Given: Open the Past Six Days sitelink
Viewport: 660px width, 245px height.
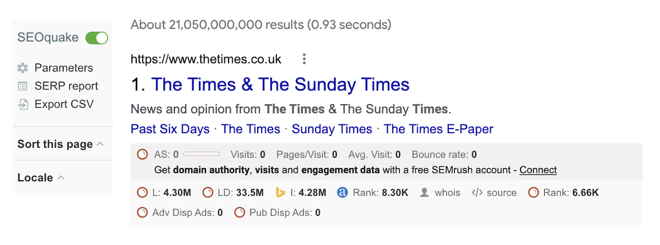Looking at the screenshot, I should tap(170, 129).
